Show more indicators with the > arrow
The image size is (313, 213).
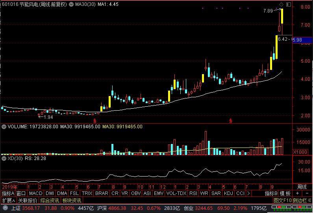[248, 193]
